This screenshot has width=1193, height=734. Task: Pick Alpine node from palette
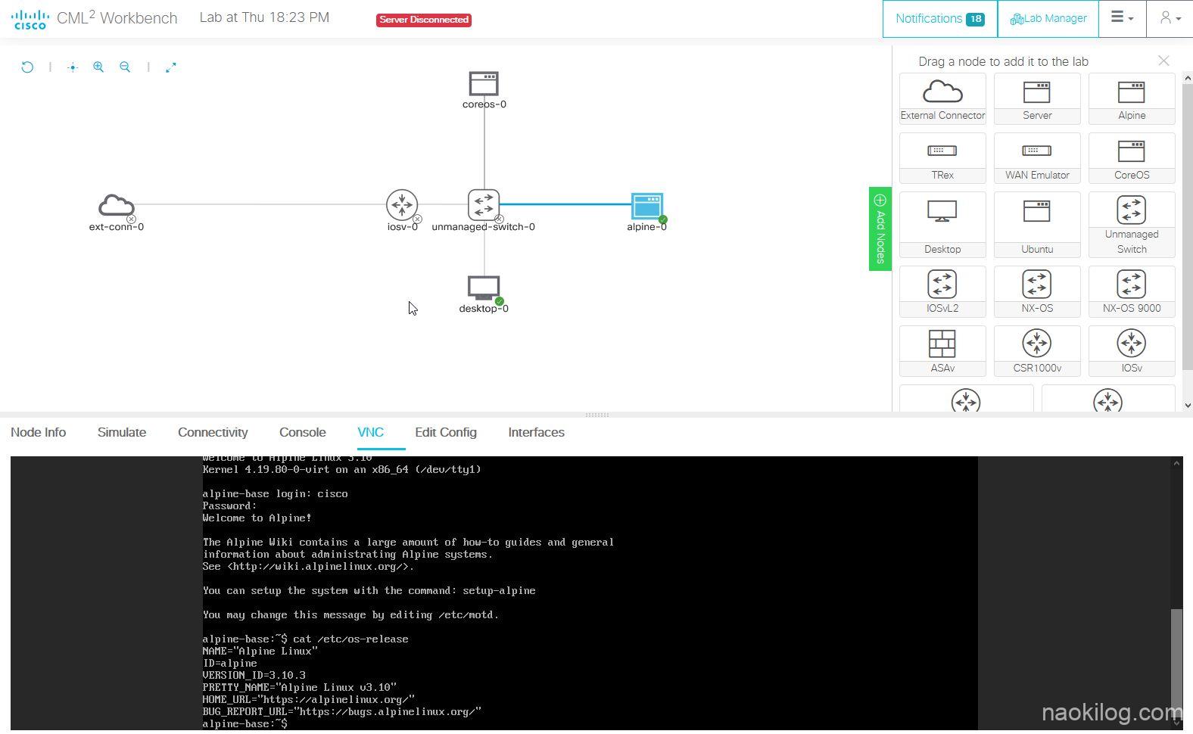pyautogui.click(x=1132, y=98)
